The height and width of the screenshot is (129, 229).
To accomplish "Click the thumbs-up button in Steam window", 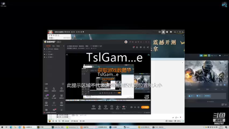I will coord(191,96).
